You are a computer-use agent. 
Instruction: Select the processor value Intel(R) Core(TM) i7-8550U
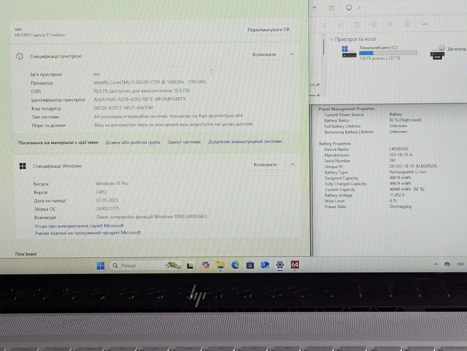point(150,82)
